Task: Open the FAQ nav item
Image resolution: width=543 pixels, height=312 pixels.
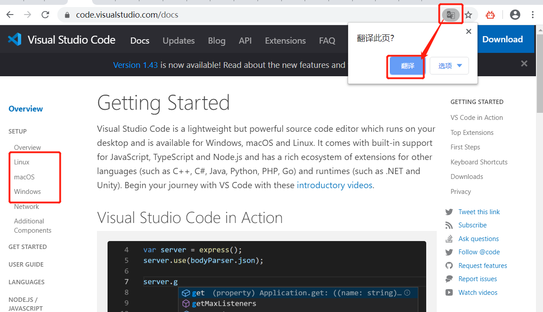Action: click(x=327, y=41)
